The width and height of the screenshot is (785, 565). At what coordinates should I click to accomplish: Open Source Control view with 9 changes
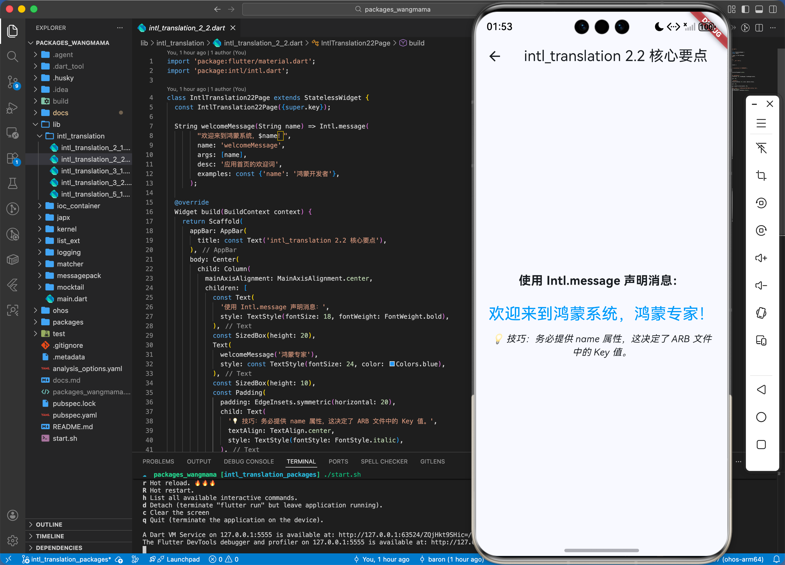tap(12, 82)
